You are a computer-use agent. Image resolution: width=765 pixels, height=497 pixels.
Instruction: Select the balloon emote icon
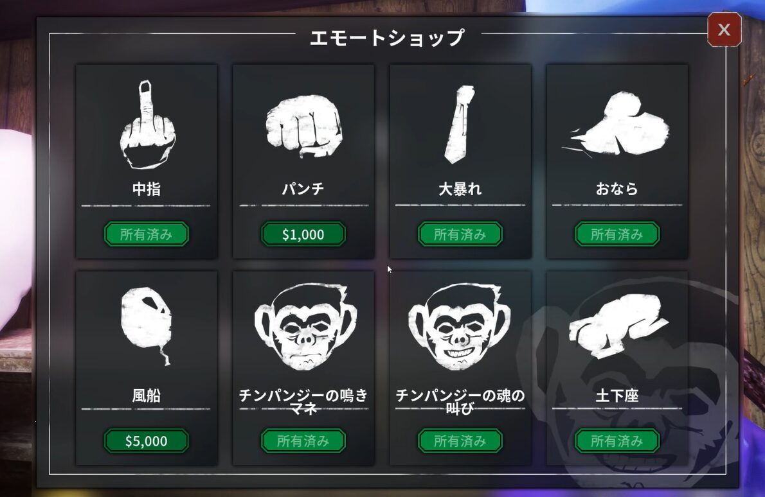pos(147,326)
